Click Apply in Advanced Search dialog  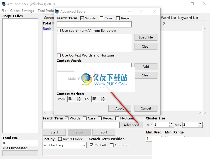click(x=120, y=108)
